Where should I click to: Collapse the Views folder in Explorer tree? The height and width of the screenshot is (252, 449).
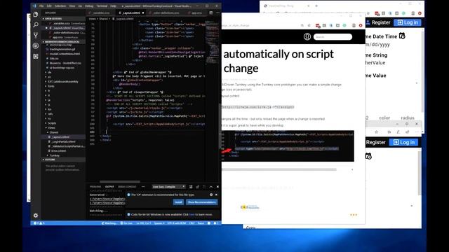[52, 127]
